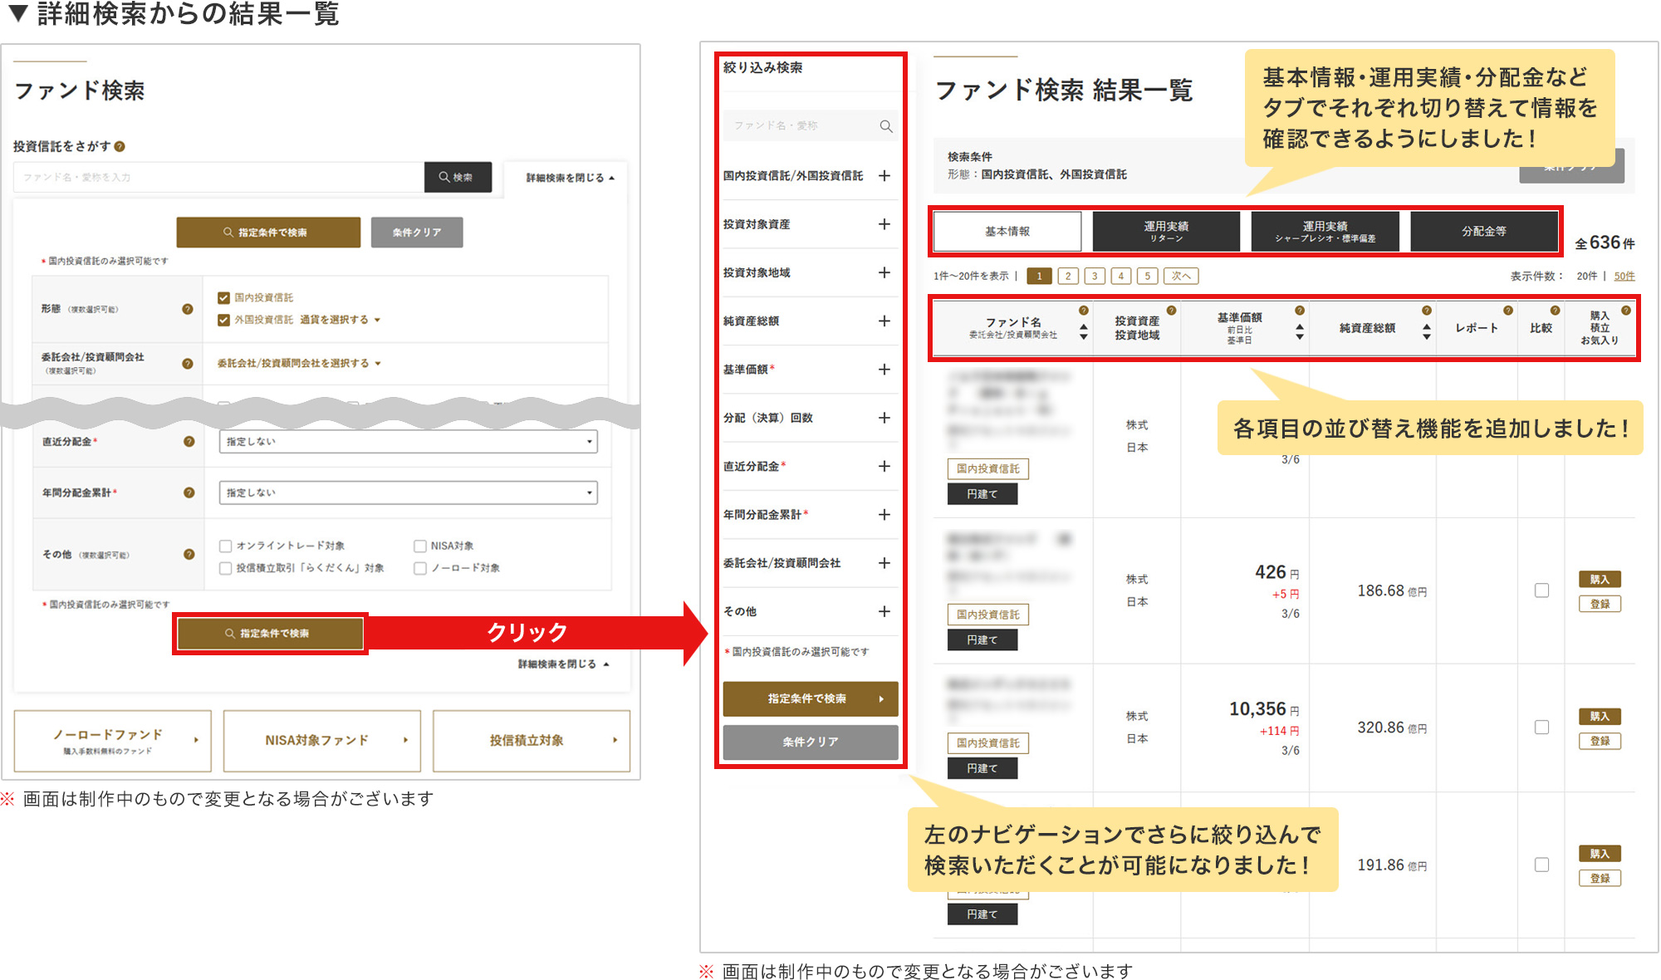This screenshot has height=980, width=1661.
Task: Sort by ファンド名 using sort arrows
Action: coord(1083,332)
